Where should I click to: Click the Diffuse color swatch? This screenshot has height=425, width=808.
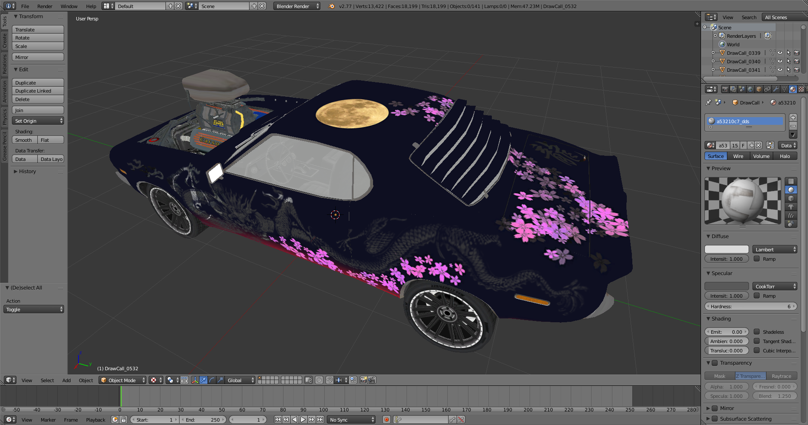[x=727, y=249]
